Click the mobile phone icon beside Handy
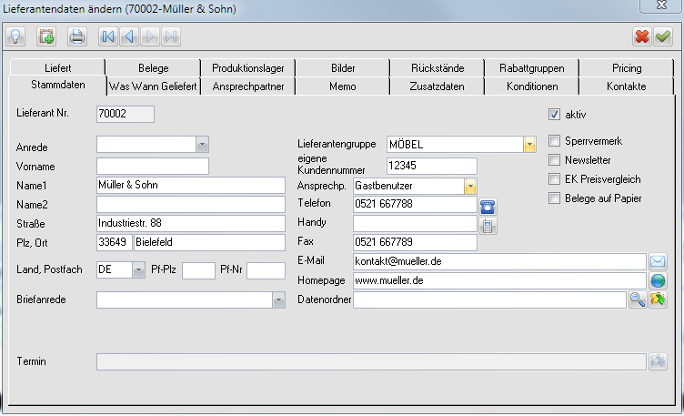This screenshot has width=684, height=416. tap(488, 226)
